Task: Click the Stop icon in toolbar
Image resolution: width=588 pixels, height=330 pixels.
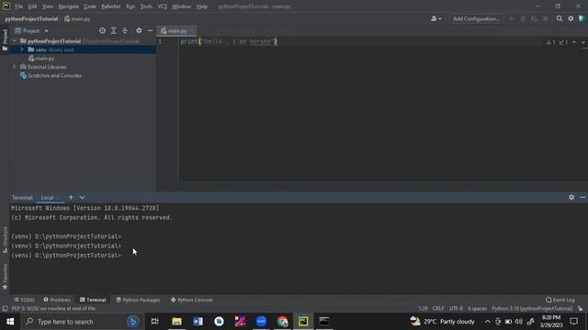Action: click(x=545, y=18)
